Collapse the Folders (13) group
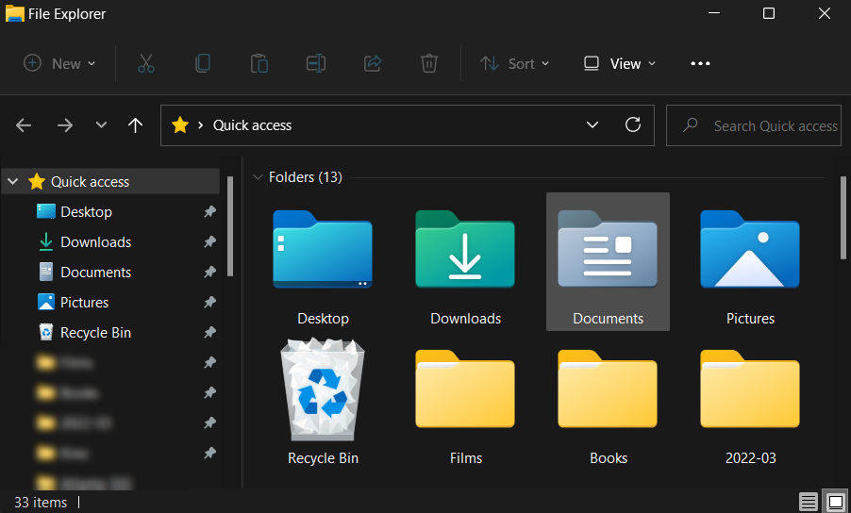851x513 pixels. click(x=258, y=177)
